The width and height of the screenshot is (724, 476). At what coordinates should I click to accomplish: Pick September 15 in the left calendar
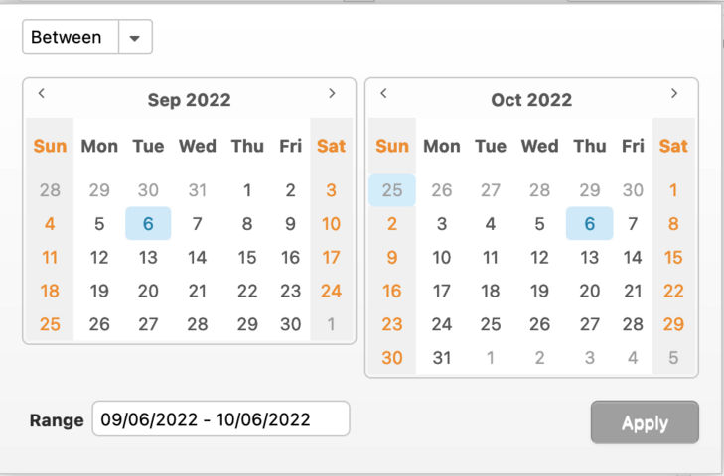[x=247, y=258]
